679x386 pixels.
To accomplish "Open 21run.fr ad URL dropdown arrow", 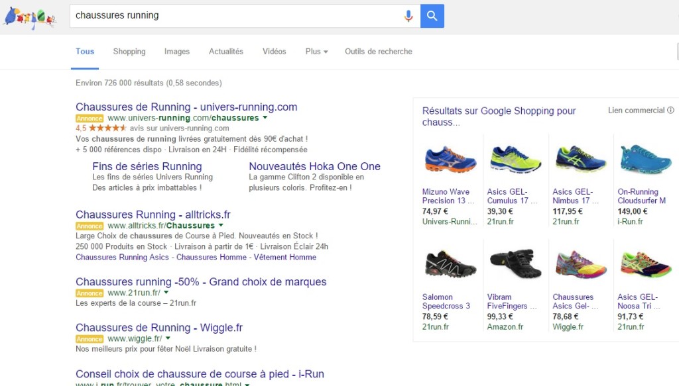I will click(x=166, y=293).
